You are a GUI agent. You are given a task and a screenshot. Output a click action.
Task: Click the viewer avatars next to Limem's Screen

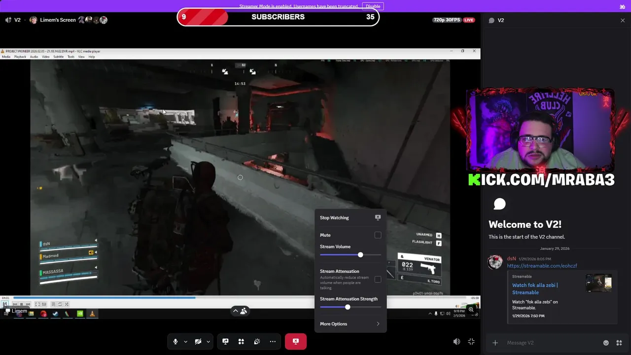point(92,20)
